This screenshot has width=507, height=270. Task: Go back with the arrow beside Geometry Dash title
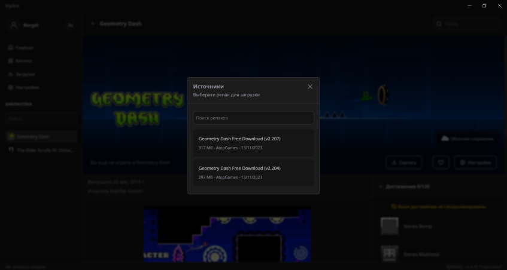point(93,23)
